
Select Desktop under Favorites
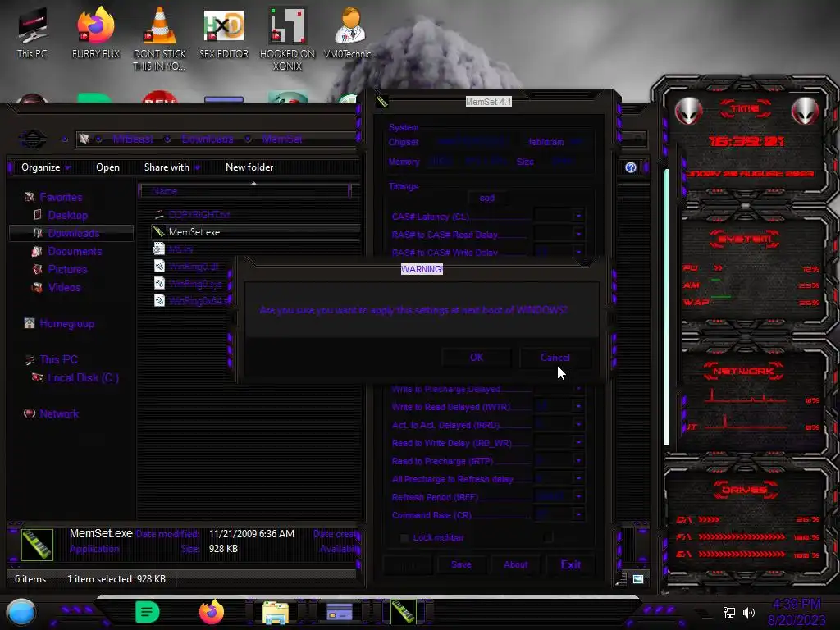tap(67, 216)
